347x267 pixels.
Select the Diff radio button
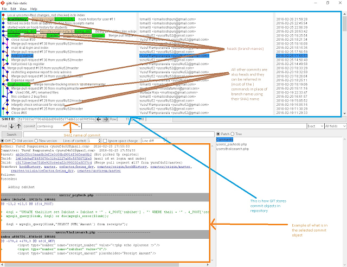(x=2, y=141)
